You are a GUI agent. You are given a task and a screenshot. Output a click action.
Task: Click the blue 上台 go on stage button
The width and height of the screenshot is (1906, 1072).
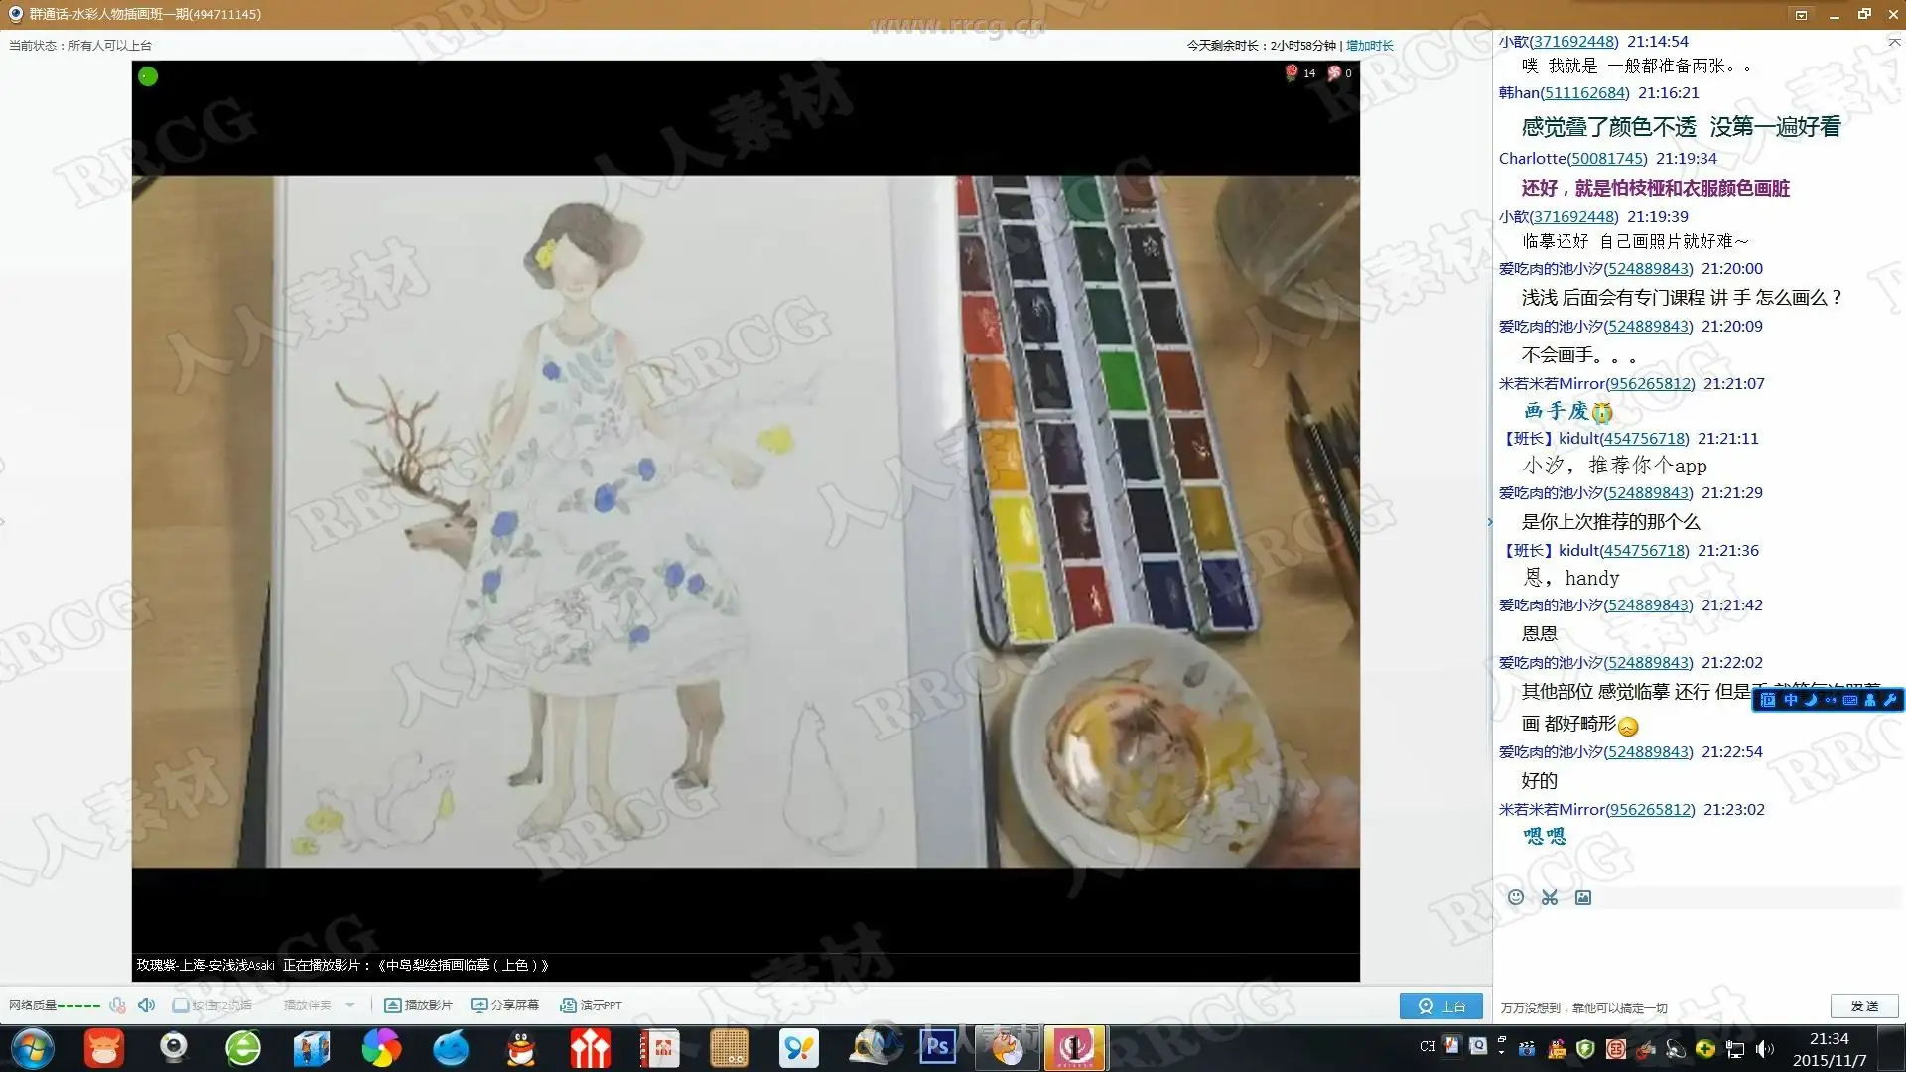[x=1440, y=1005]
